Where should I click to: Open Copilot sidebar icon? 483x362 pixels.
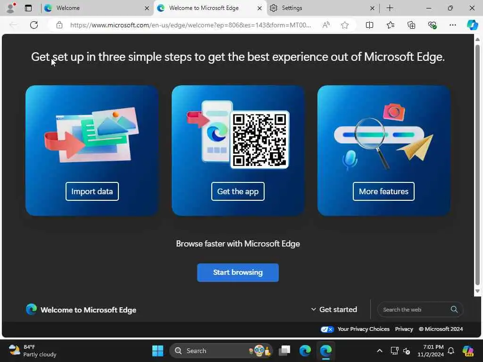[472, 25]
